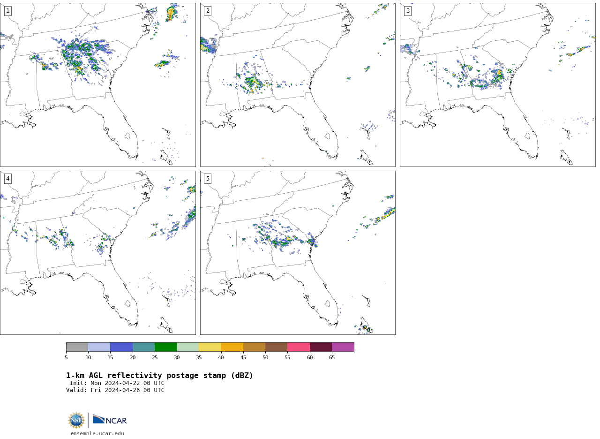Click the panel number label 5

coord(208,179)
